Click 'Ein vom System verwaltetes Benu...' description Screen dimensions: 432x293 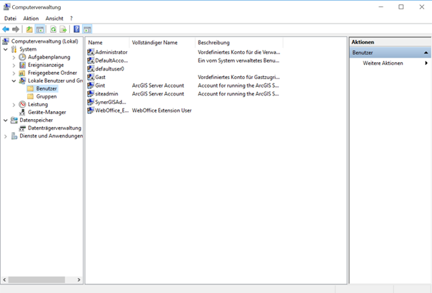pos(238,61)
